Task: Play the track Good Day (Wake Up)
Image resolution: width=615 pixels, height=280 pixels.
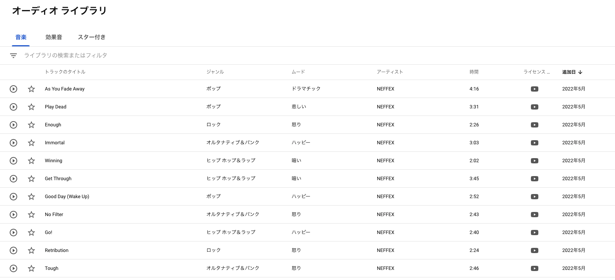Action: [x=13, y=197]
